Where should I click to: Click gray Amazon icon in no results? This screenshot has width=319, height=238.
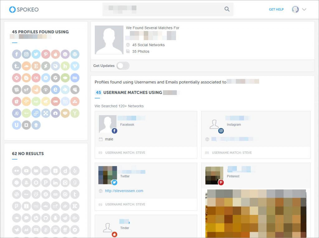tap(26, 183)
